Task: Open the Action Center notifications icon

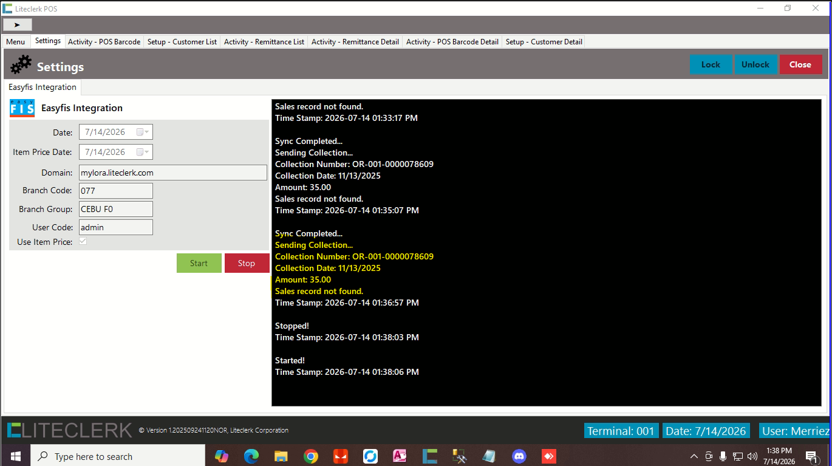Action: (811, 456)
